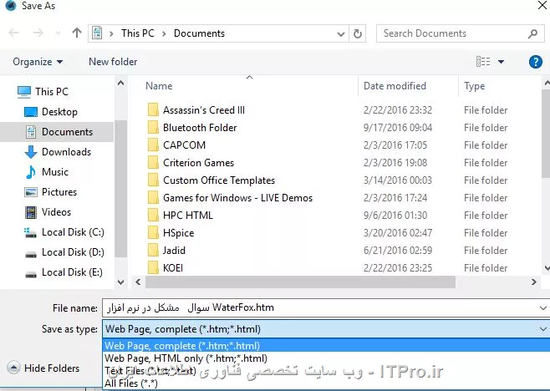This screenshot has height=391, width=550.
Task: Choose All Files (*.*) option
Action: 326,383
